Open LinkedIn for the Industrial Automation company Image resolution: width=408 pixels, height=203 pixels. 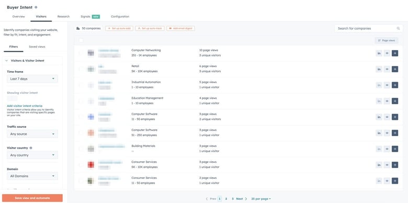(379, 85)
